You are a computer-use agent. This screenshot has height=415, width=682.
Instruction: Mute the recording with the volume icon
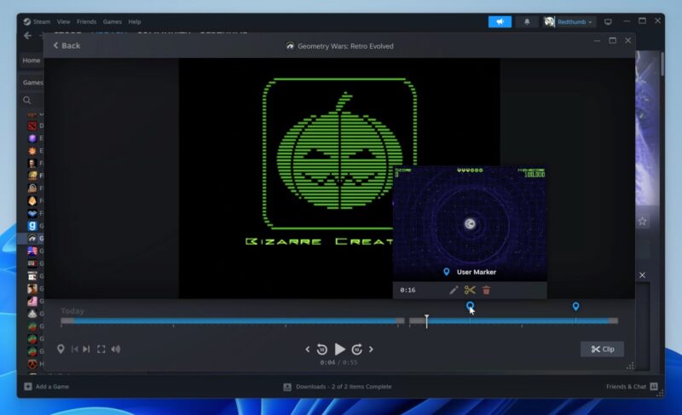click(x=116, y=349)
